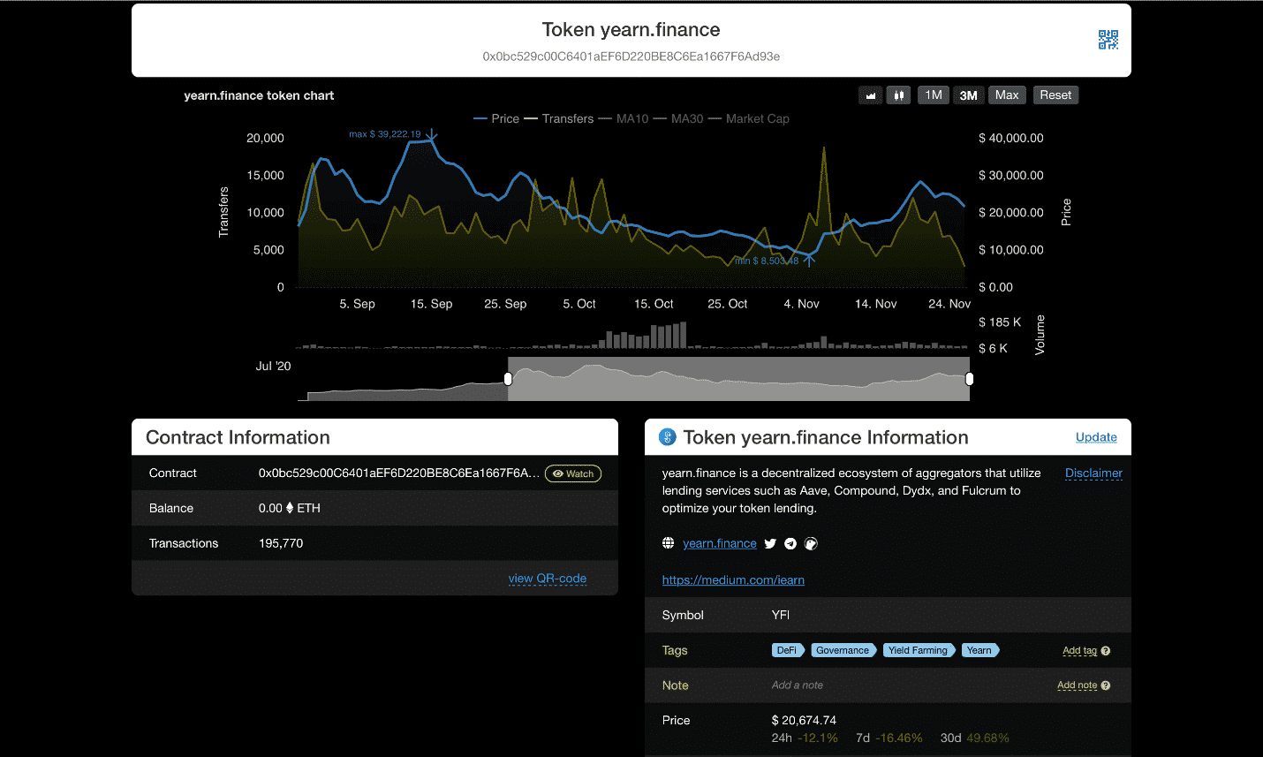
Task: Click the 0.00 ETH balance value
Action: click(x=290, y=509)
